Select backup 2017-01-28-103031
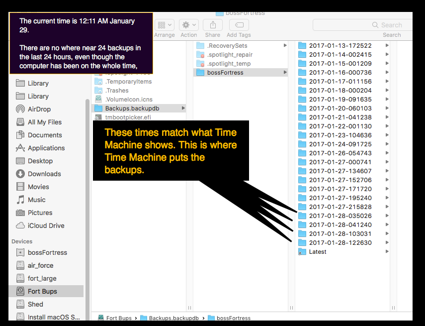 point(343,234)
